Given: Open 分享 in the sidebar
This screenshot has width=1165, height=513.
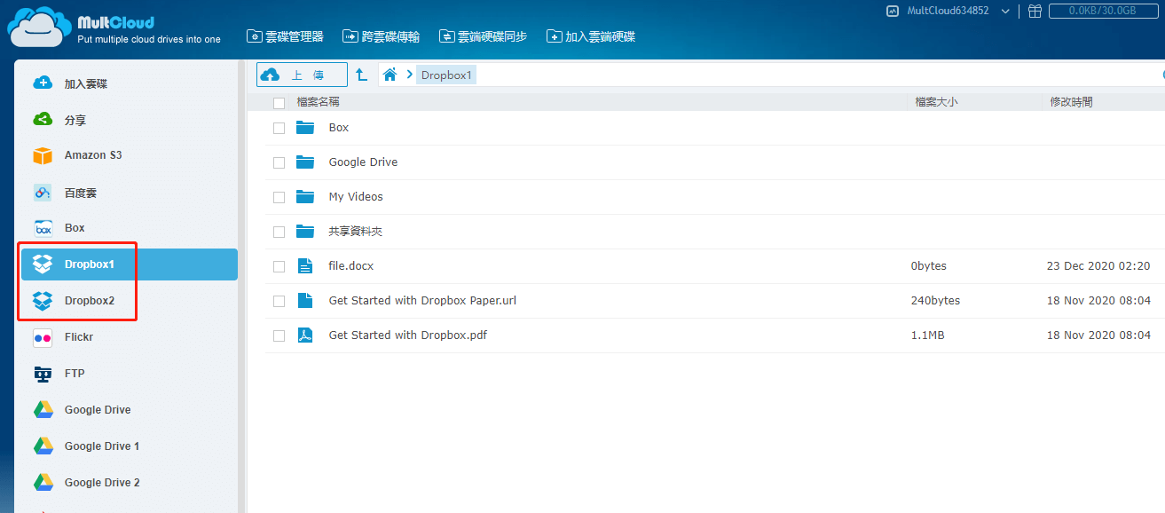Looking at the screenshot, I should pos(75,120).
